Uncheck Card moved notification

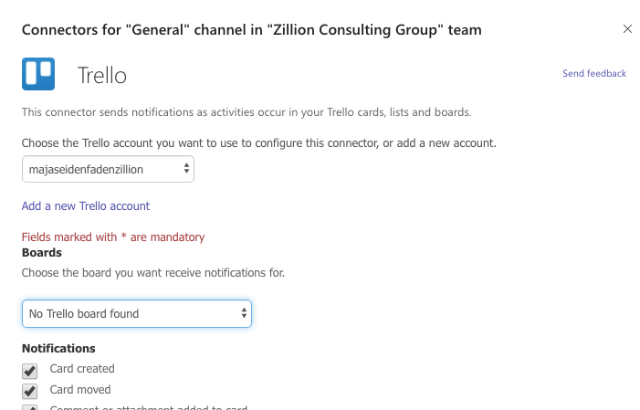tap(30, 391)
